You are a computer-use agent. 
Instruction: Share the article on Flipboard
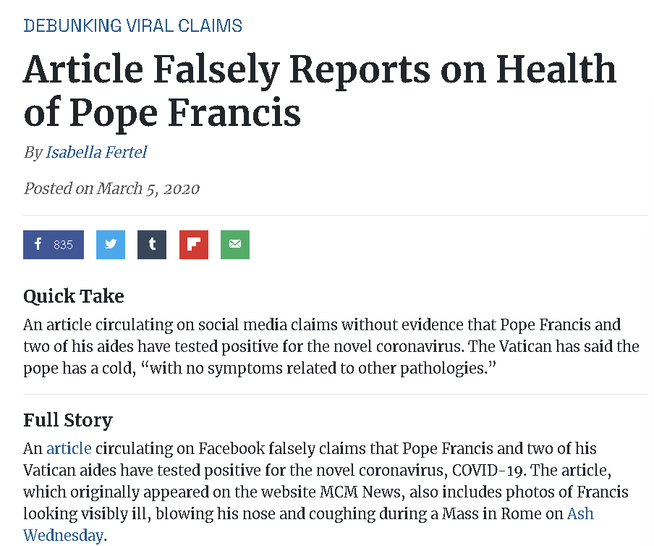coord(194,245)
